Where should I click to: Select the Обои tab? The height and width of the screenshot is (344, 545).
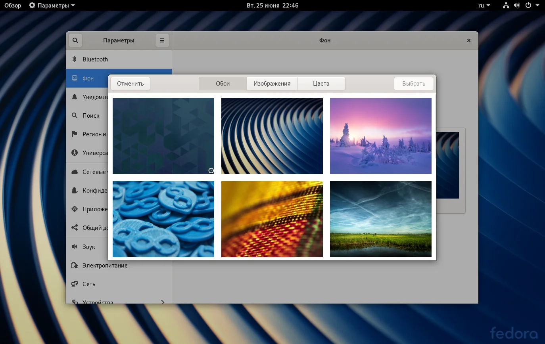(223, 84)
